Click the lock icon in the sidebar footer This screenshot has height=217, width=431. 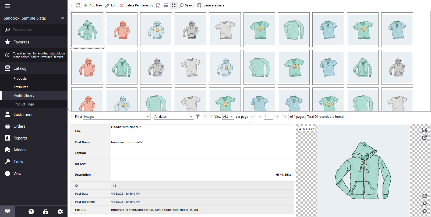[46, 212]
